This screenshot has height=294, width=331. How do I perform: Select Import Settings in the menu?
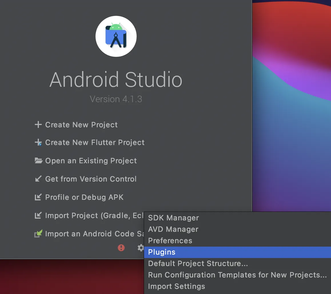pyautogui.click(x=238, y=286)
